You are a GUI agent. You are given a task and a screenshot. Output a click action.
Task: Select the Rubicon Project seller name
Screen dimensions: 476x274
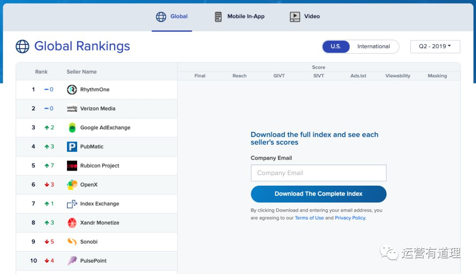point(100,166)
